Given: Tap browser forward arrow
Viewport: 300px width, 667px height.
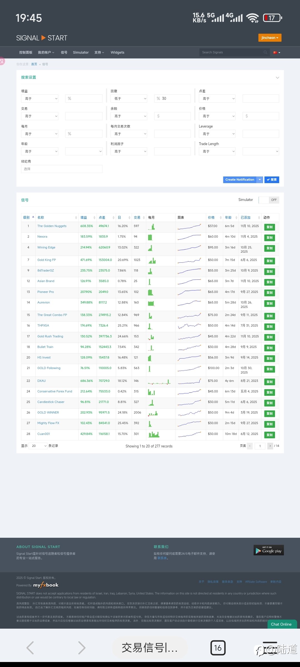Looking at the screenshot, I should point(82,648).
